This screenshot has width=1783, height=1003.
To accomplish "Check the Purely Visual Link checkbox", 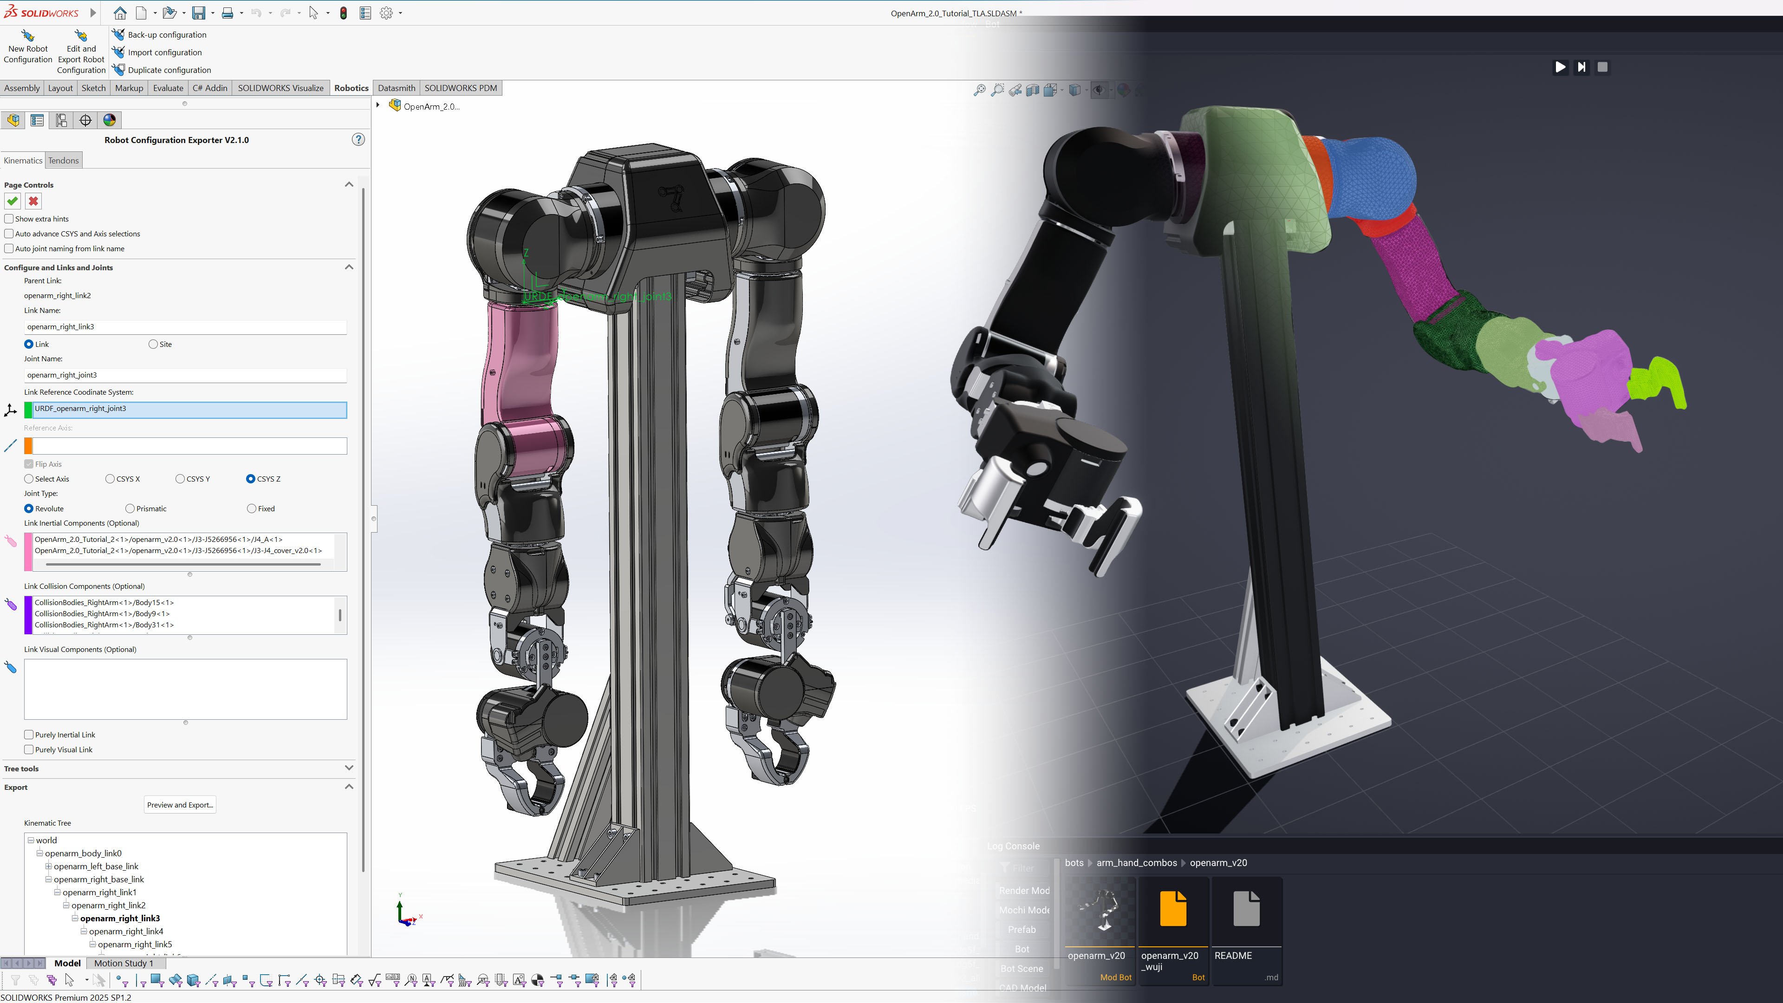I will 29,749.
